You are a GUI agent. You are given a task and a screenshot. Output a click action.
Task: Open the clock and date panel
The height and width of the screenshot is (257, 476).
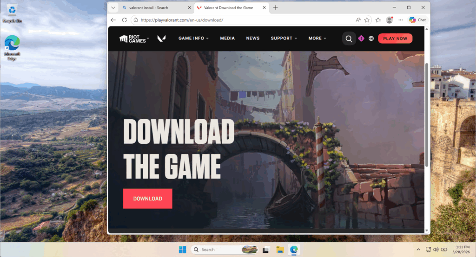click(x=461, y=250)
